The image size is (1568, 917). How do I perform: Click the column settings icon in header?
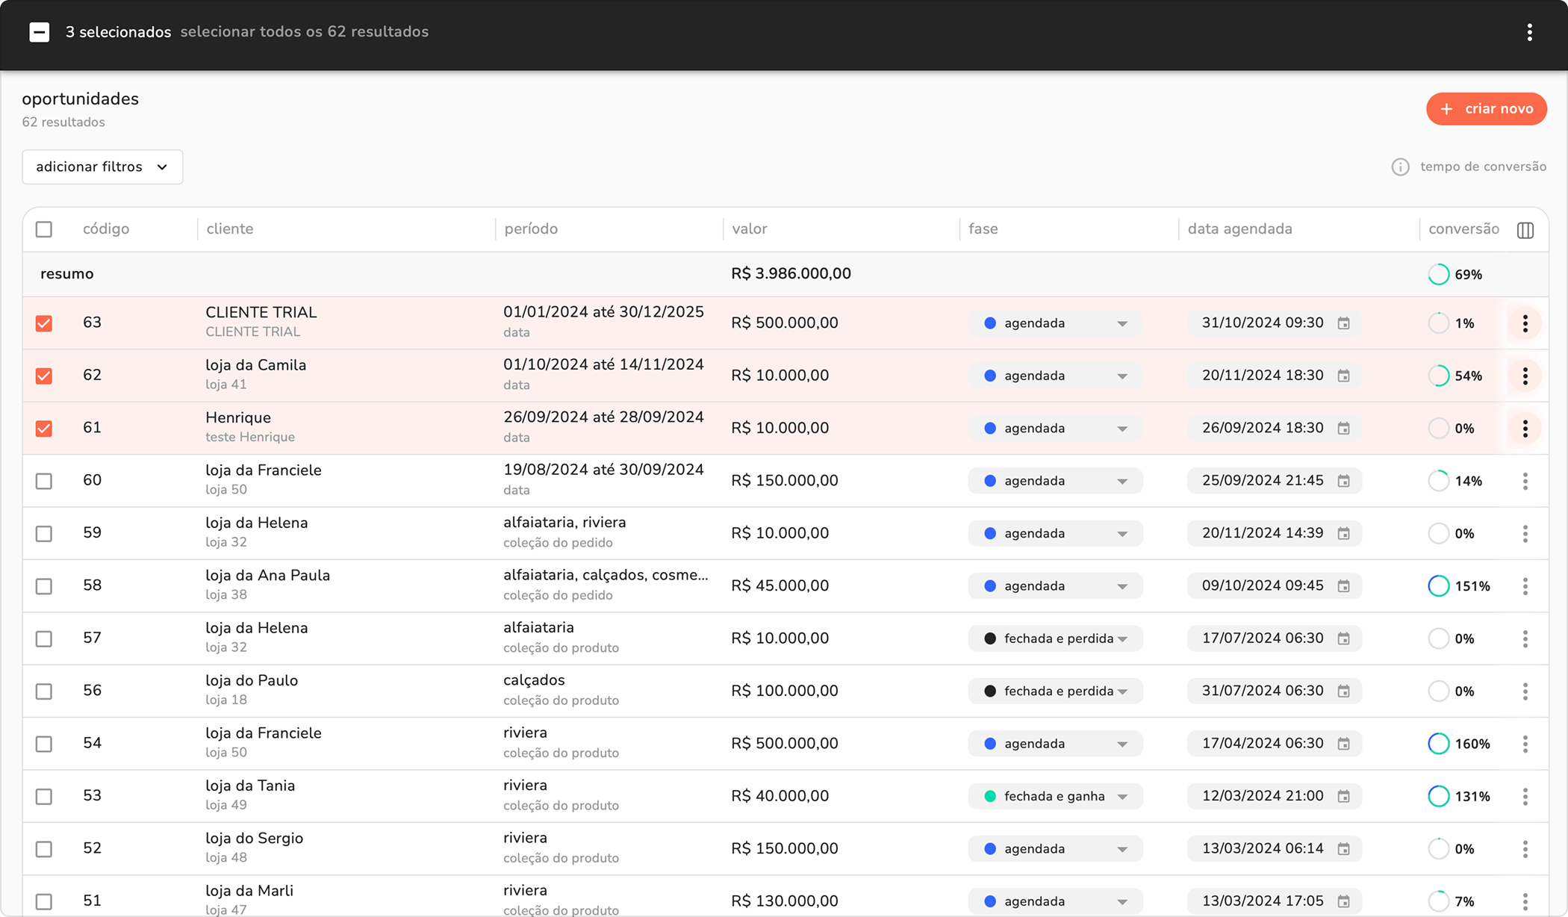point(1525,230)
